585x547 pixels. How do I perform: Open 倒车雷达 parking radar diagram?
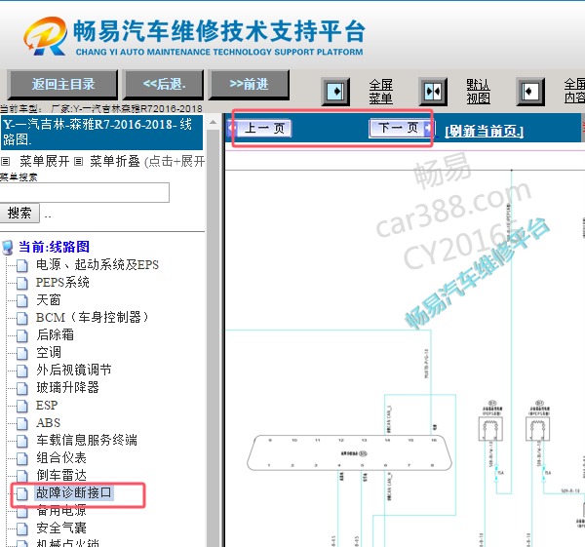click(61, 475)
